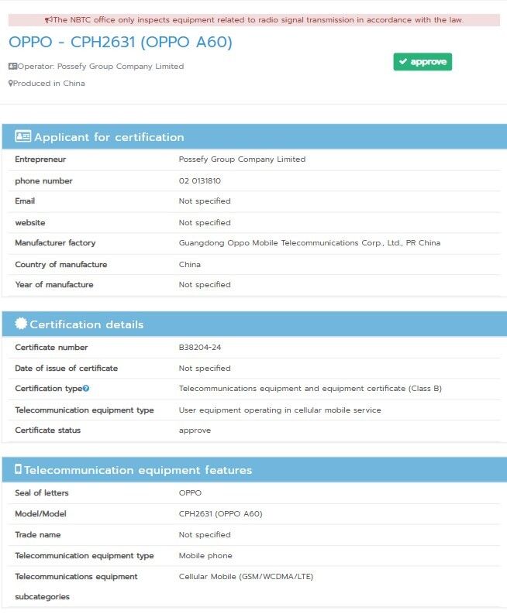The height and width of the screenshot is (614, 507).
Task: Open the help icon next to Certification type
Action: [86, 389]
